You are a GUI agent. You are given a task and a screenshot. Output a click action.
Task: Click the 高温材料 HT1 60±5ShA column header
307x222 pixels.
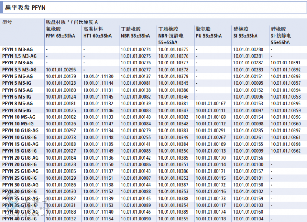click(97, 33)
